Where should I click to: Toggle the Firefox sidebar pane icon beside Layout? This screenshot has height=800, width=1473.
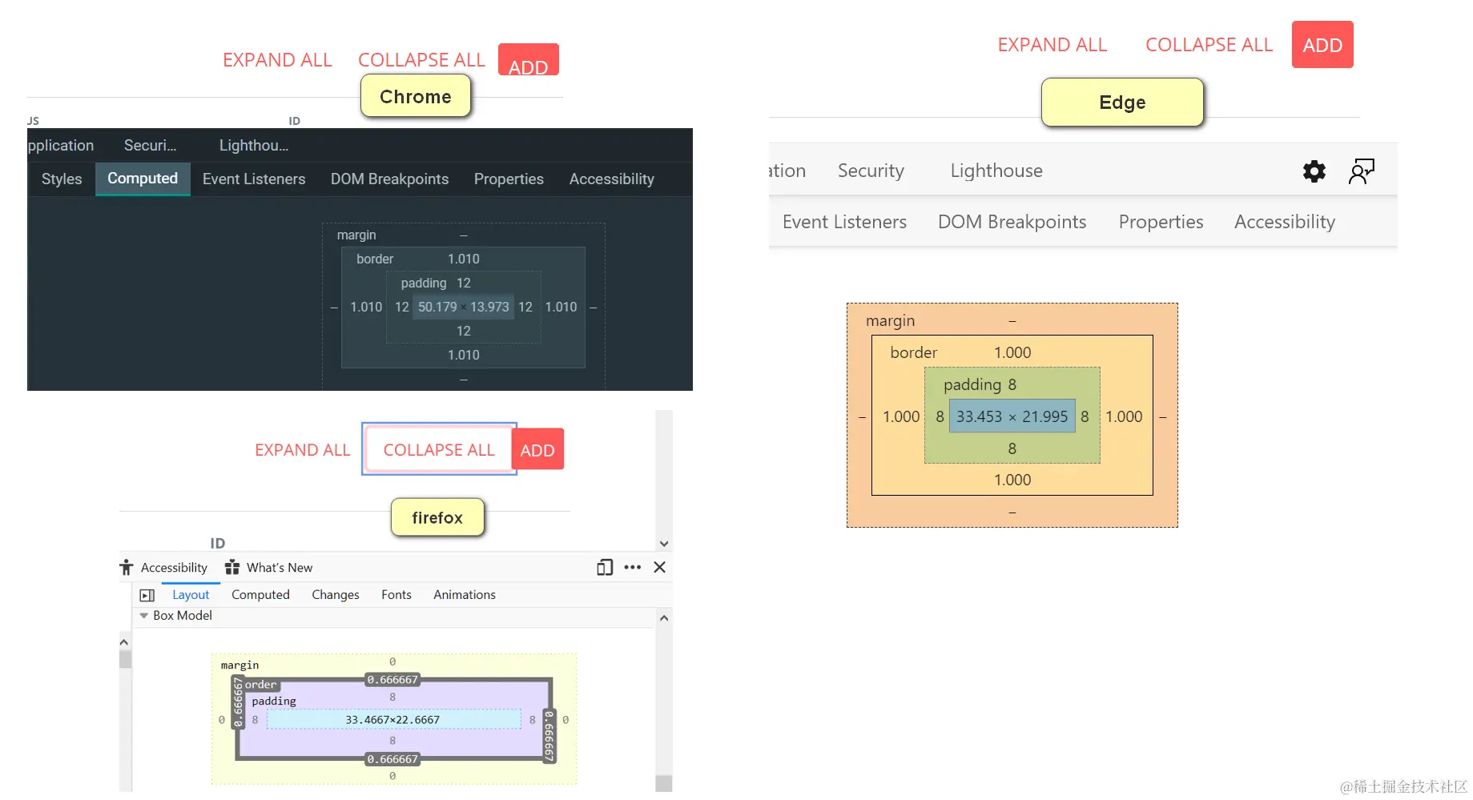pos(147,595)
